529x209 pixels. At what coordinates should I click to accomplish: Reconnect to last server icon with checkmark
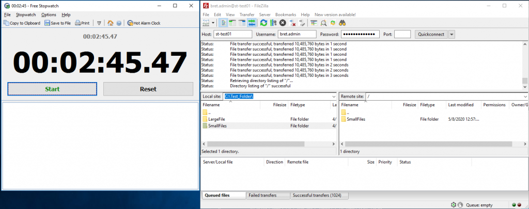click(302, 23)
